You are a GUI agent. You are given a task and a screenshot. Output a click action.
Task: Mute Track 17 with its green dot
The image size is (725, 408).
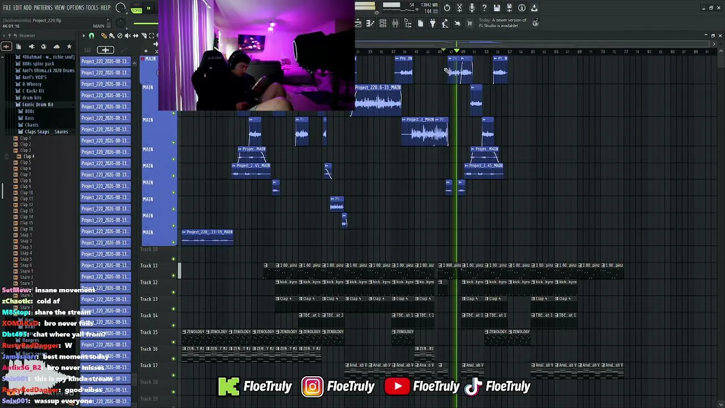[x=174, y=375]
